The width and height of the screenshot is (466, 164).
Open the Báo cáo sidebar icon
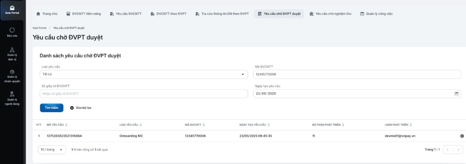coord(12,32)
